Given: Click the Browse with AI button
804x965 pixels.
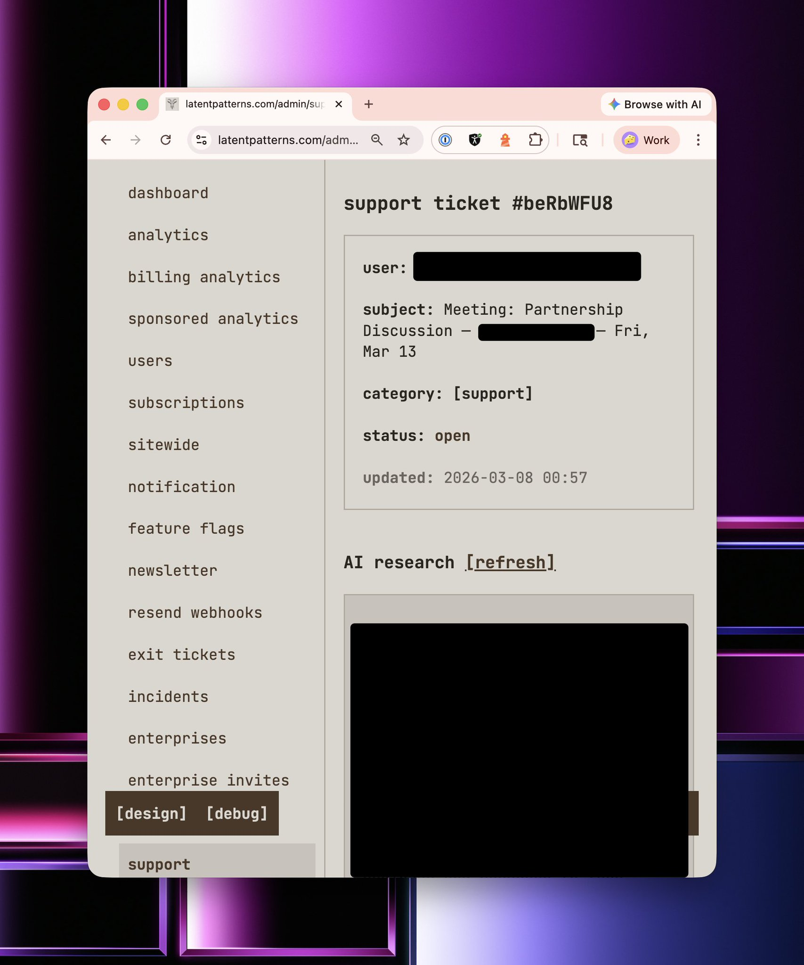Looking at the screenshot, I should (x=655, y=104).
